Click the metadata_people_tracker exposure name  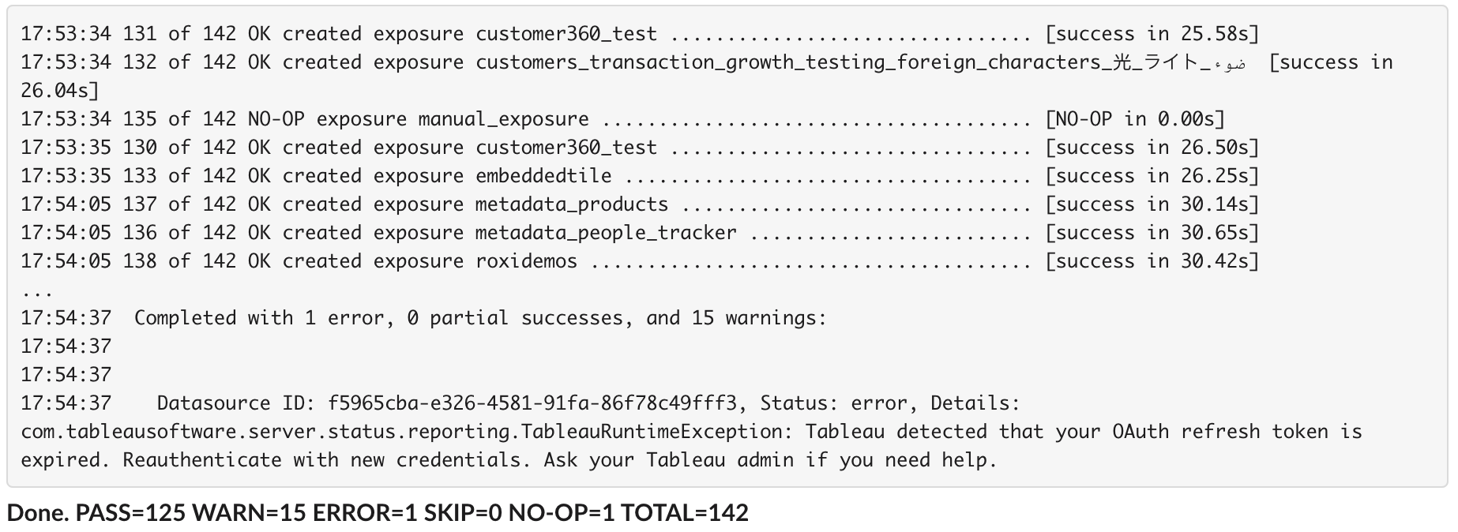pyautogui.click(x=606, y=233)
